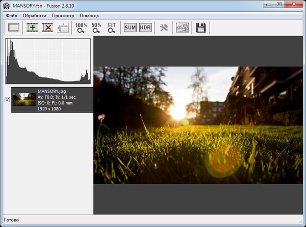Select SUM processing mode
Image resolution: width=306 pixels, height=227 pixels.
(130, 27)
